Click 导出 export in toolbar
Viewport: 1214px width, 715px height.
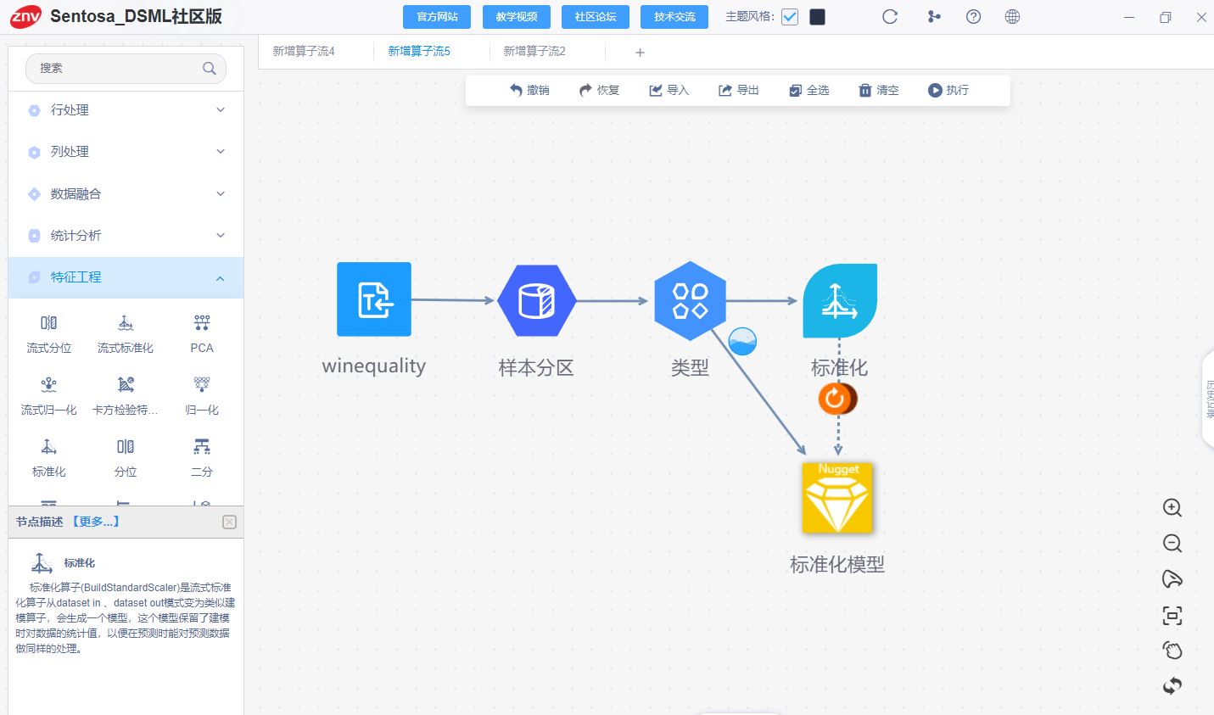point(738,90)
